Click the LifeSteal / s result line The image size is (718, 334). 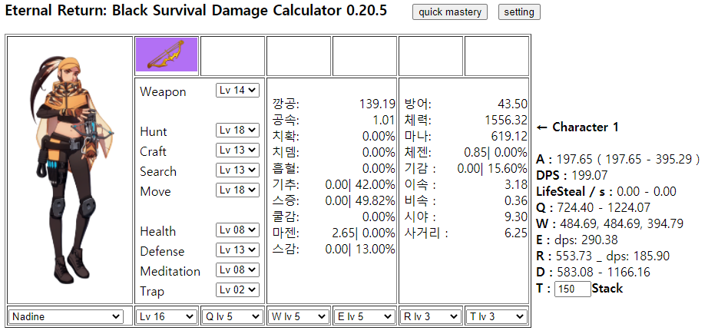[607, 191]
